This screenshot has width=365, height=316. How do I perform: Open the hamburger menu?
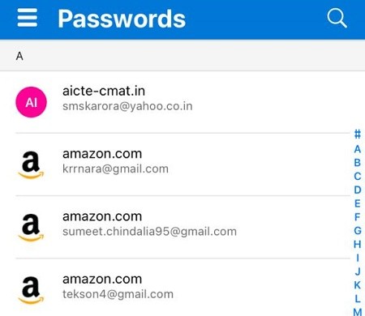pyautogui.click(x=28, y=18)
